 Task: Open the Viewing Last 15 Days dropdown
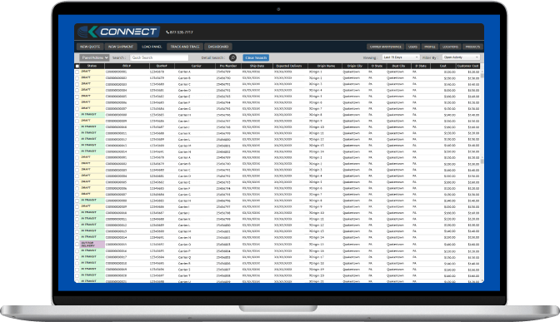pyautogui.click(x=401, y=57)
